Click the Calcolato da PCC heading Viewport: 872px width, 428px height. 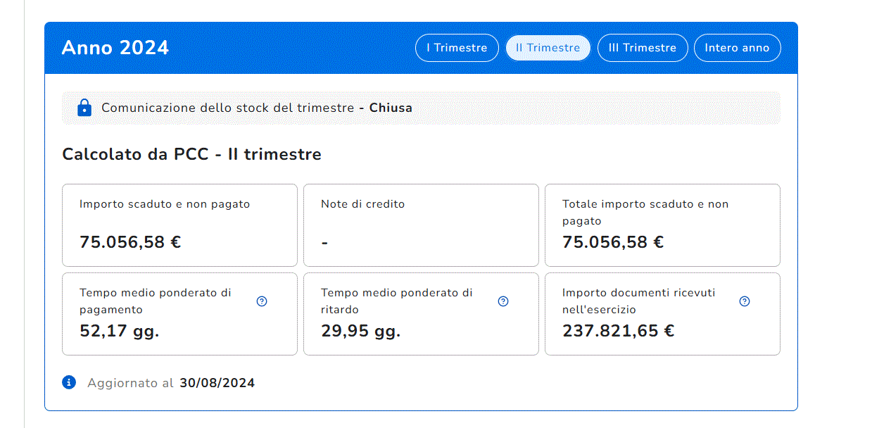point(191,154)
